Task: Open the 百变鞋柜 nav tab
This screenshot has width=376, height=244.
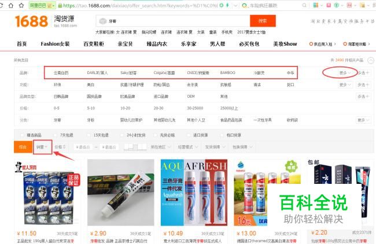Action: (x=94, y=44)
